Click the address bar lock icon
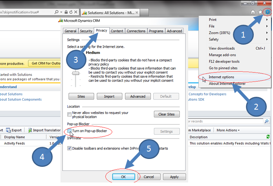273x186 pixels. (x=66, y=12)
